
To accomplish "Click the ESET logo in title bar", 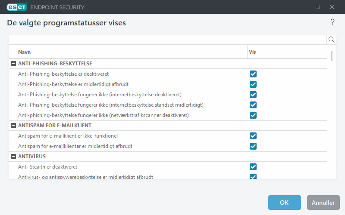I will coord(17,7).
